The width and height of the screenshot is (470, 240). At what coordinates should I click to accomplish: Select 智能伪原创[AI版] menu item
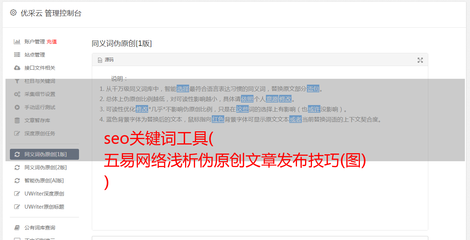(45, 181)
